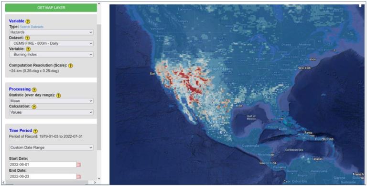
Task: Open help icon beside the Processing heading
Action: (x=34, y=89)
